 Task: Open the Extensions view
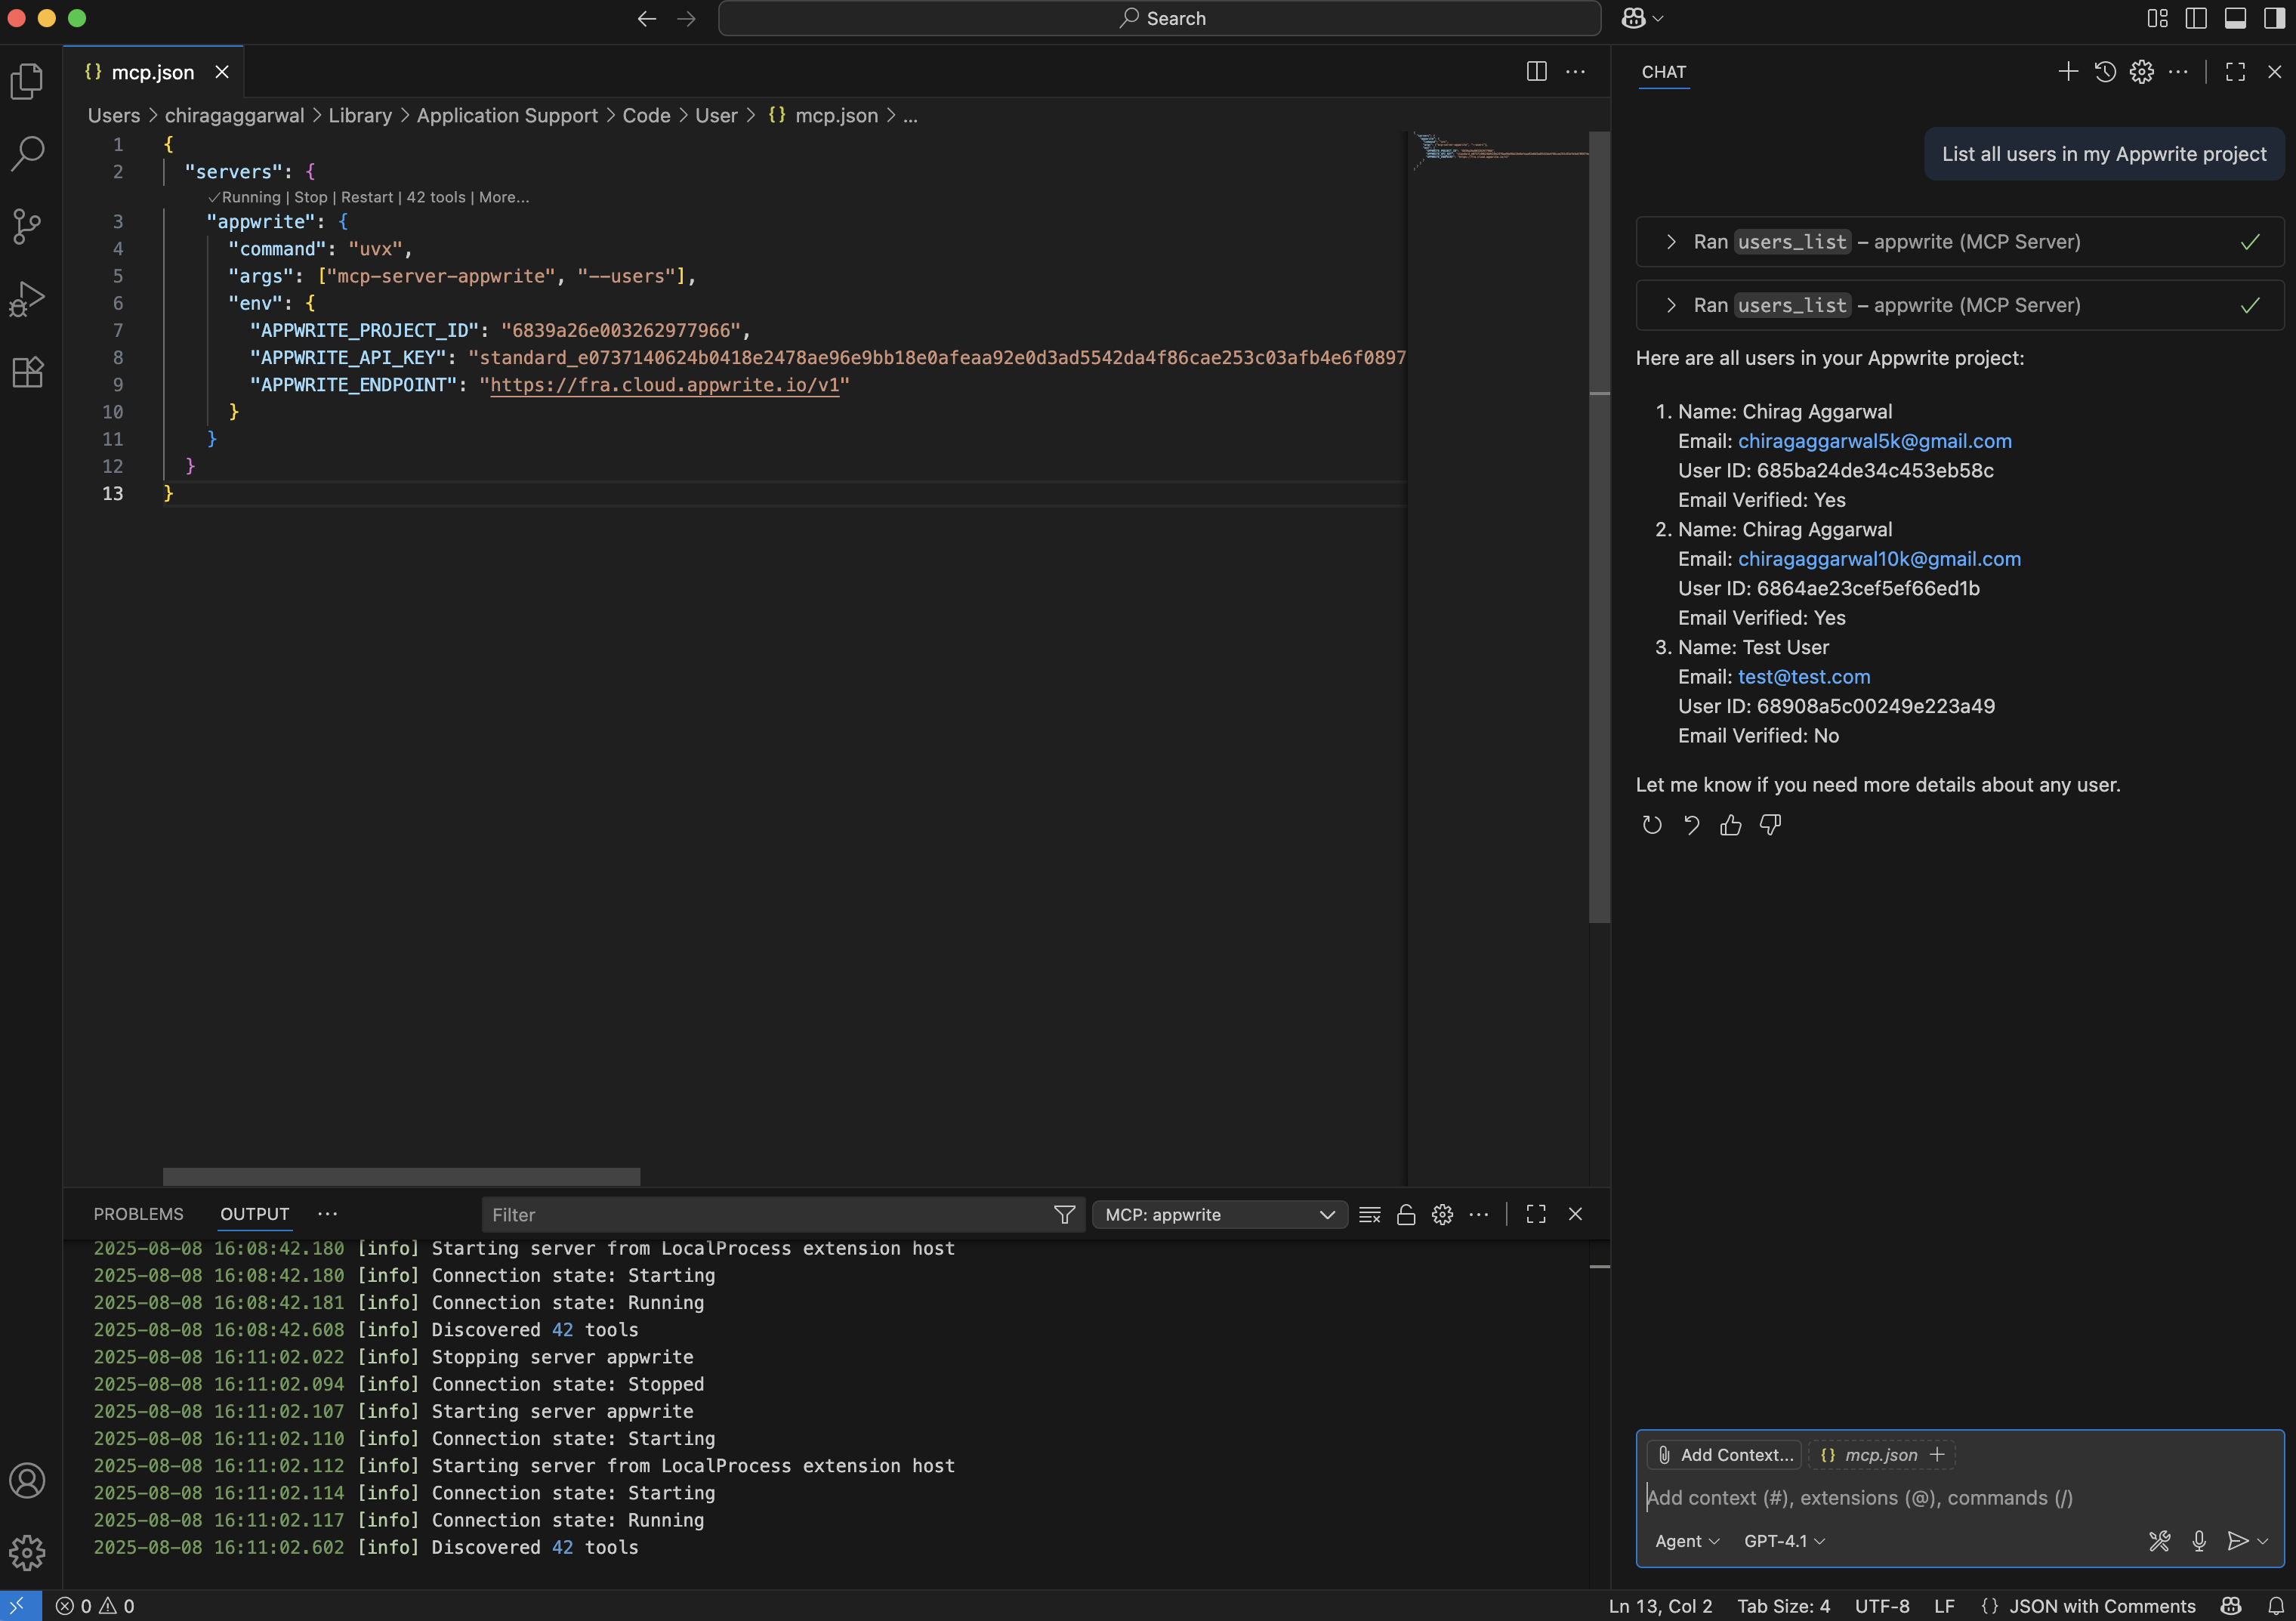[x=27, y=371]
